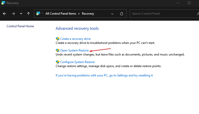Open Configure System Restore
This screenshot has width=199, height=114.
[77, 62]
